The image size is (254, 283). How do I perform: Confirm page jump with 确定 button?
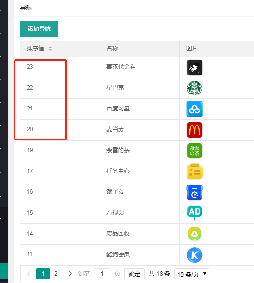pos(134,274)
